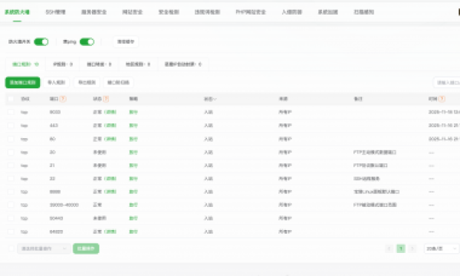Switch to the 违规词检测 tab
Screen dimensions: 460x276
(207, 12)
